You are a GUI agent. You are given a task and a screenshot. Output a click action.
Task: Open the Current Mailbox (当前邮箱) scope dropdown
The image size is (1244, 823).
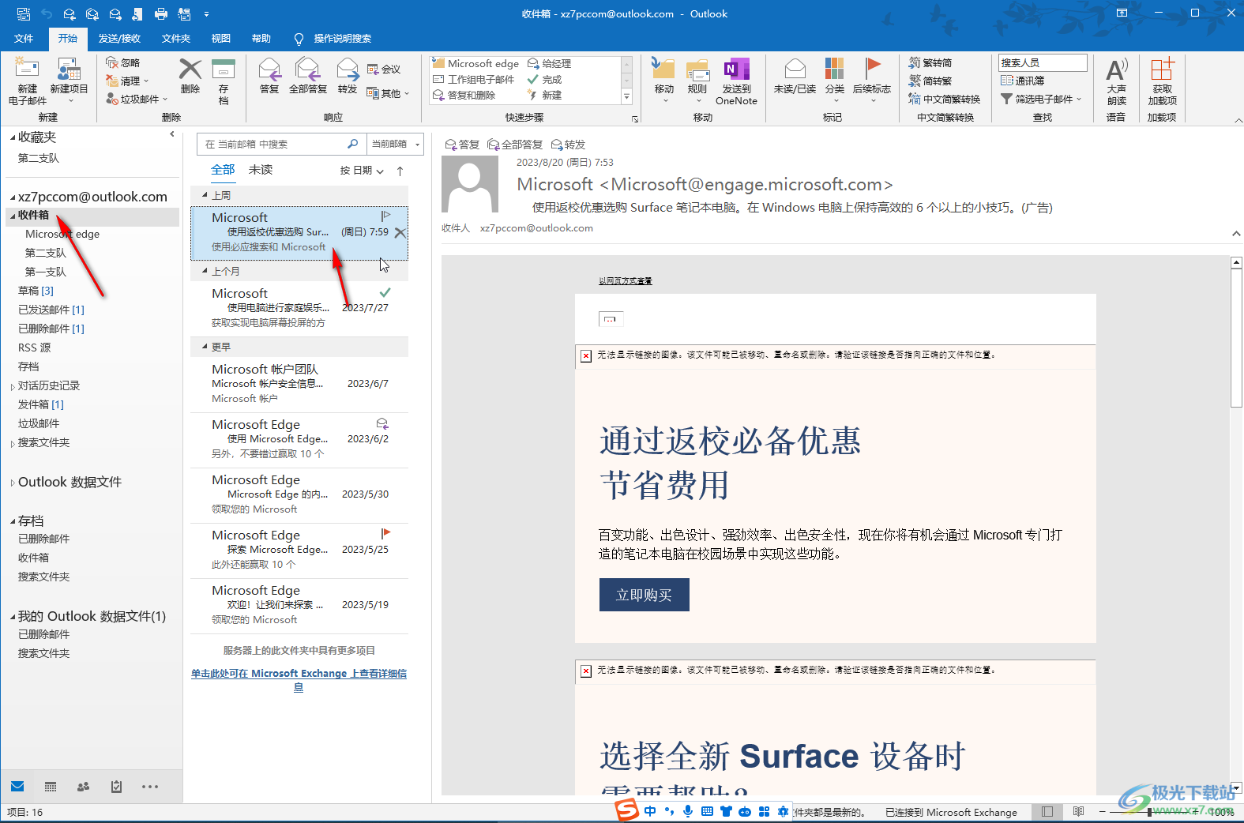pyautogui.click(x=396, y=144)
